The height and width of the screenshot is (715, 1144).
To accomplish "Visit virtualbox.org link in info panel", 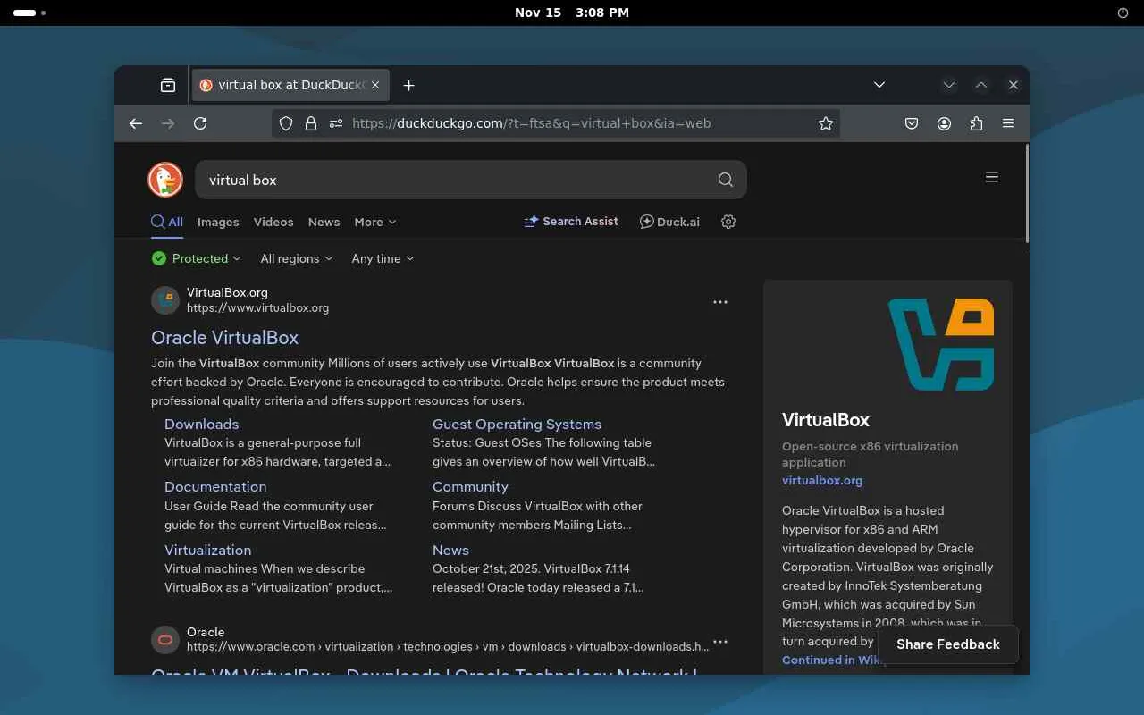I will [822, 480].
